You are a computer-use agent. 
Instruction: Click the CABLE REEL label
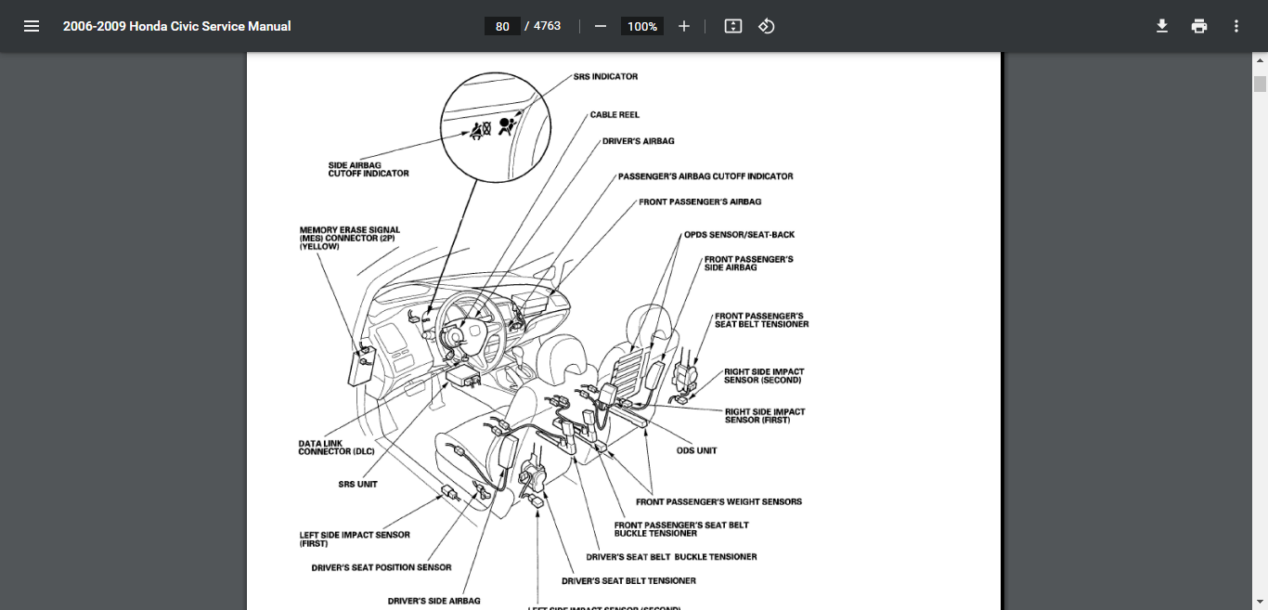pos(615,115)
